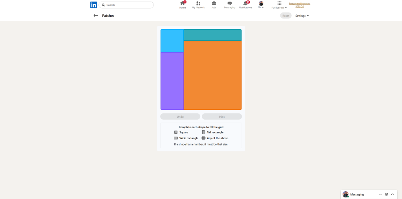Click 'Complete each shape to fill the grid' text
Viewport: 402px width, 199px height.
tap(201, 127)
